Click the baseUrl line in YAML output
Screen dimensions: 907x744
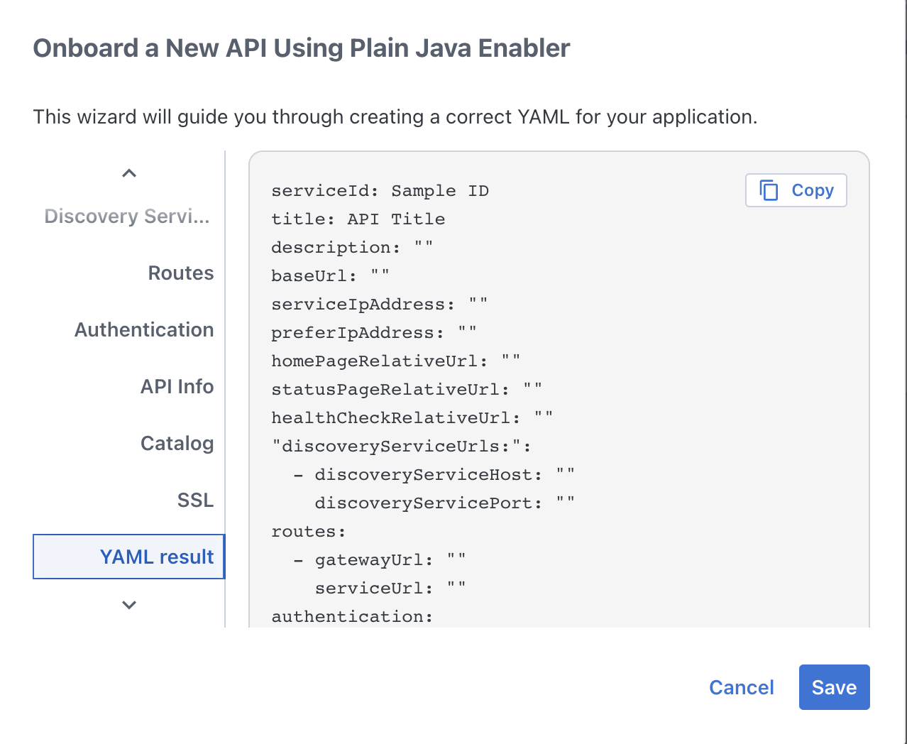pyautogui.click(x=330, y=276)
